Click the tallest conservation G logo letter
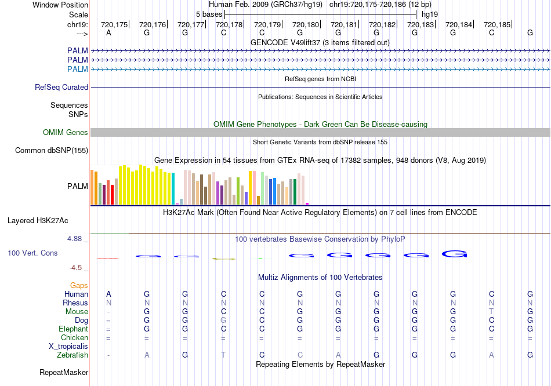This screenshot has width=551, height=386. pyautogui.click(x=454, y=254)
